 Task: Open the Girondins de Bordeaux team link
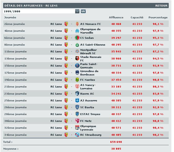point(89,73)
